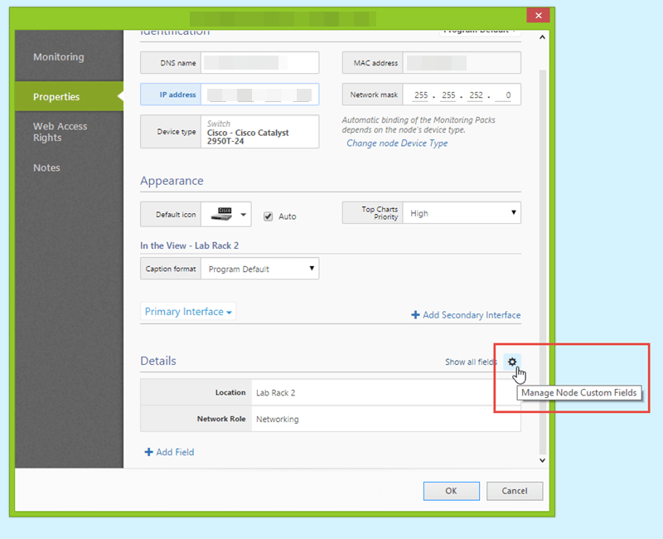The width and height of the screenshot is (663, 539).
Task: Select the Notes tab
Action: click(47, 168)
